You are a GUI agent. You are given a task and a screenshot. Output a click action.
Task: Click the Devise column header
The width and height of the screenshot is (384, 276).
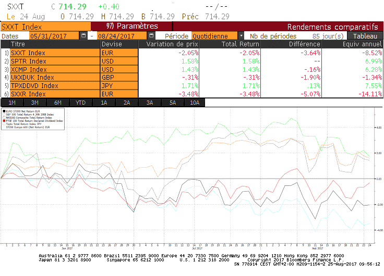(119, 44)
